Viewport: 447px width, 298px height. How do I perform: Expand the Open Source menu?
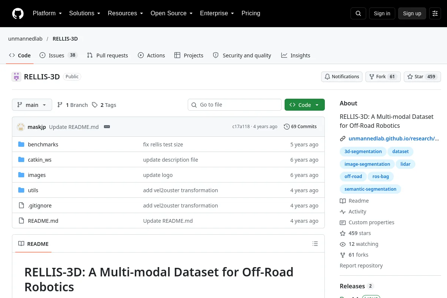pos(171,13)
